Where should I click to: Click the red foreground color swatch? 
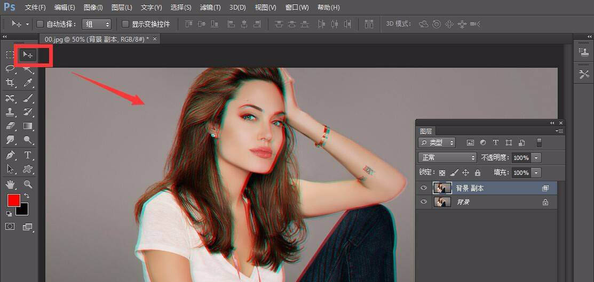click(13, 200)
